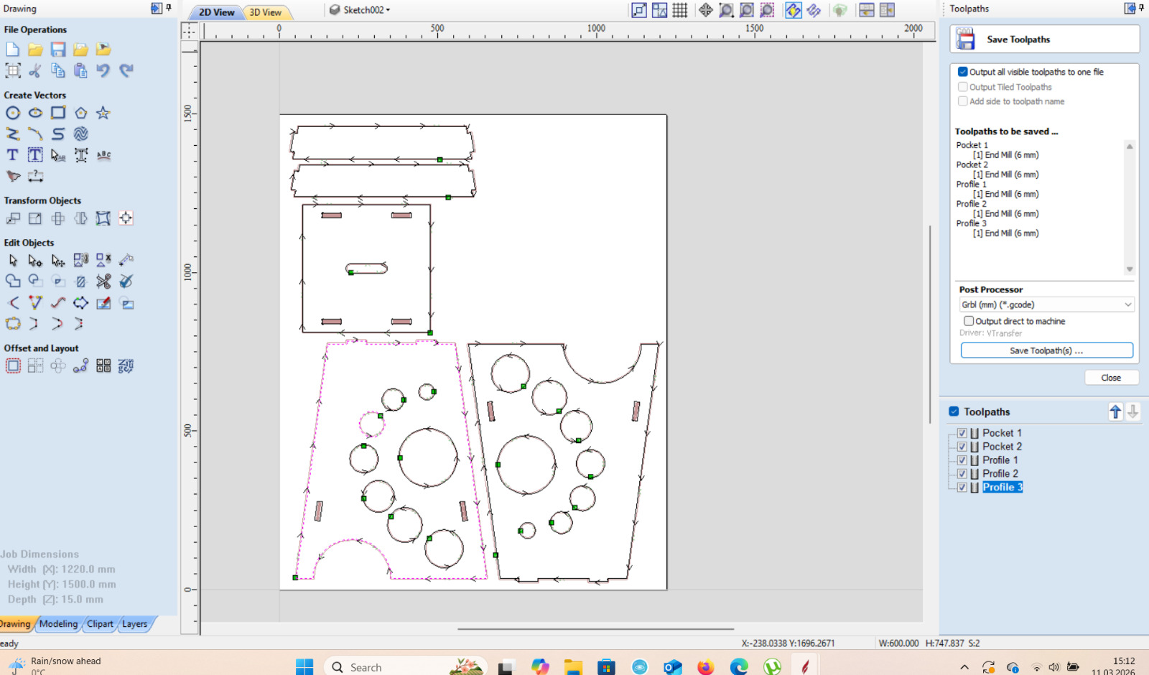The height and width of the screenshot is (675, 1149).
Task: Click the 'Toolpaths to be saved' list scroll-down arrow
Action: point(1130,269)
